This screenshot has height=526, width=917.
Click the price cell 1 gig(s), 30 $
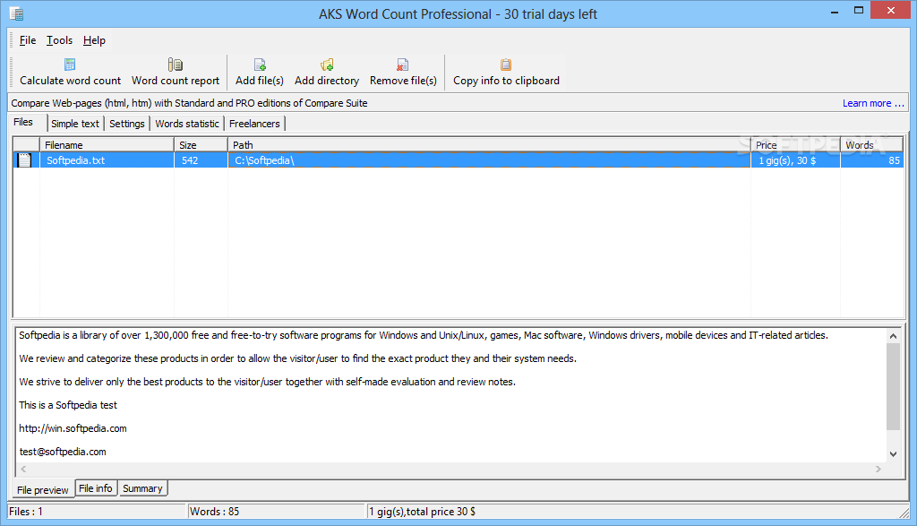click(795, 160)
